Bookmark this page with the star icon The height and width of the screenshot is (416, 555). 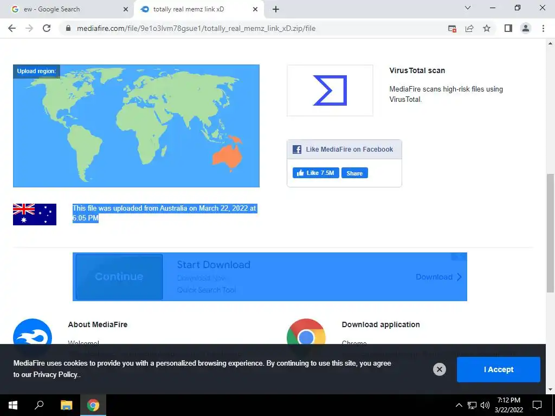point(487,28)
